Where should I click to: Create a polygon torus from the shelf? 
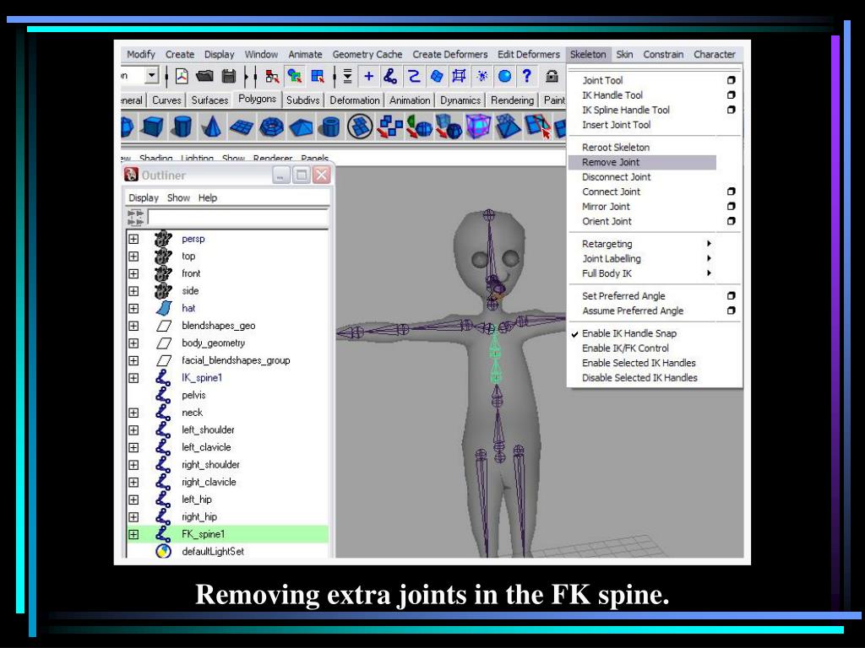click(271, 127)
